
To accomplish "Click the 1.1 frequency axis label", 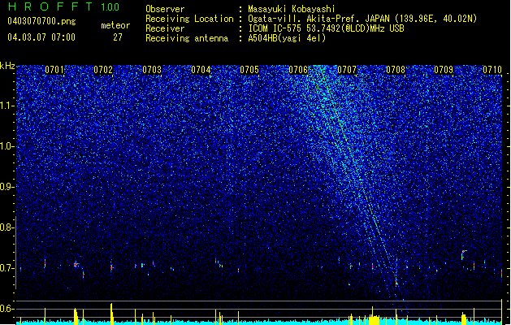I will [x=6, y=106].
